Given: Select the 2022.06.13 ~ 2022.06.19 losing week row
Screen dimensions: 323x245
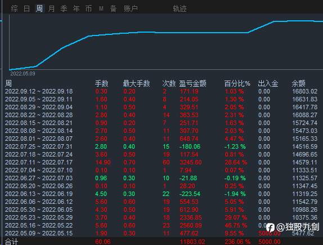Looking at the screenshot, I should (161, 194).
